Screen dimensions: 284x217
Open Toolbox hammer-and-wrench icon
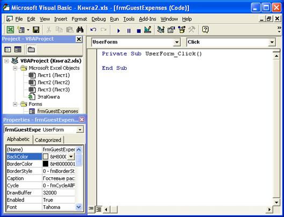pyautogui.click(x=192, y=30)
